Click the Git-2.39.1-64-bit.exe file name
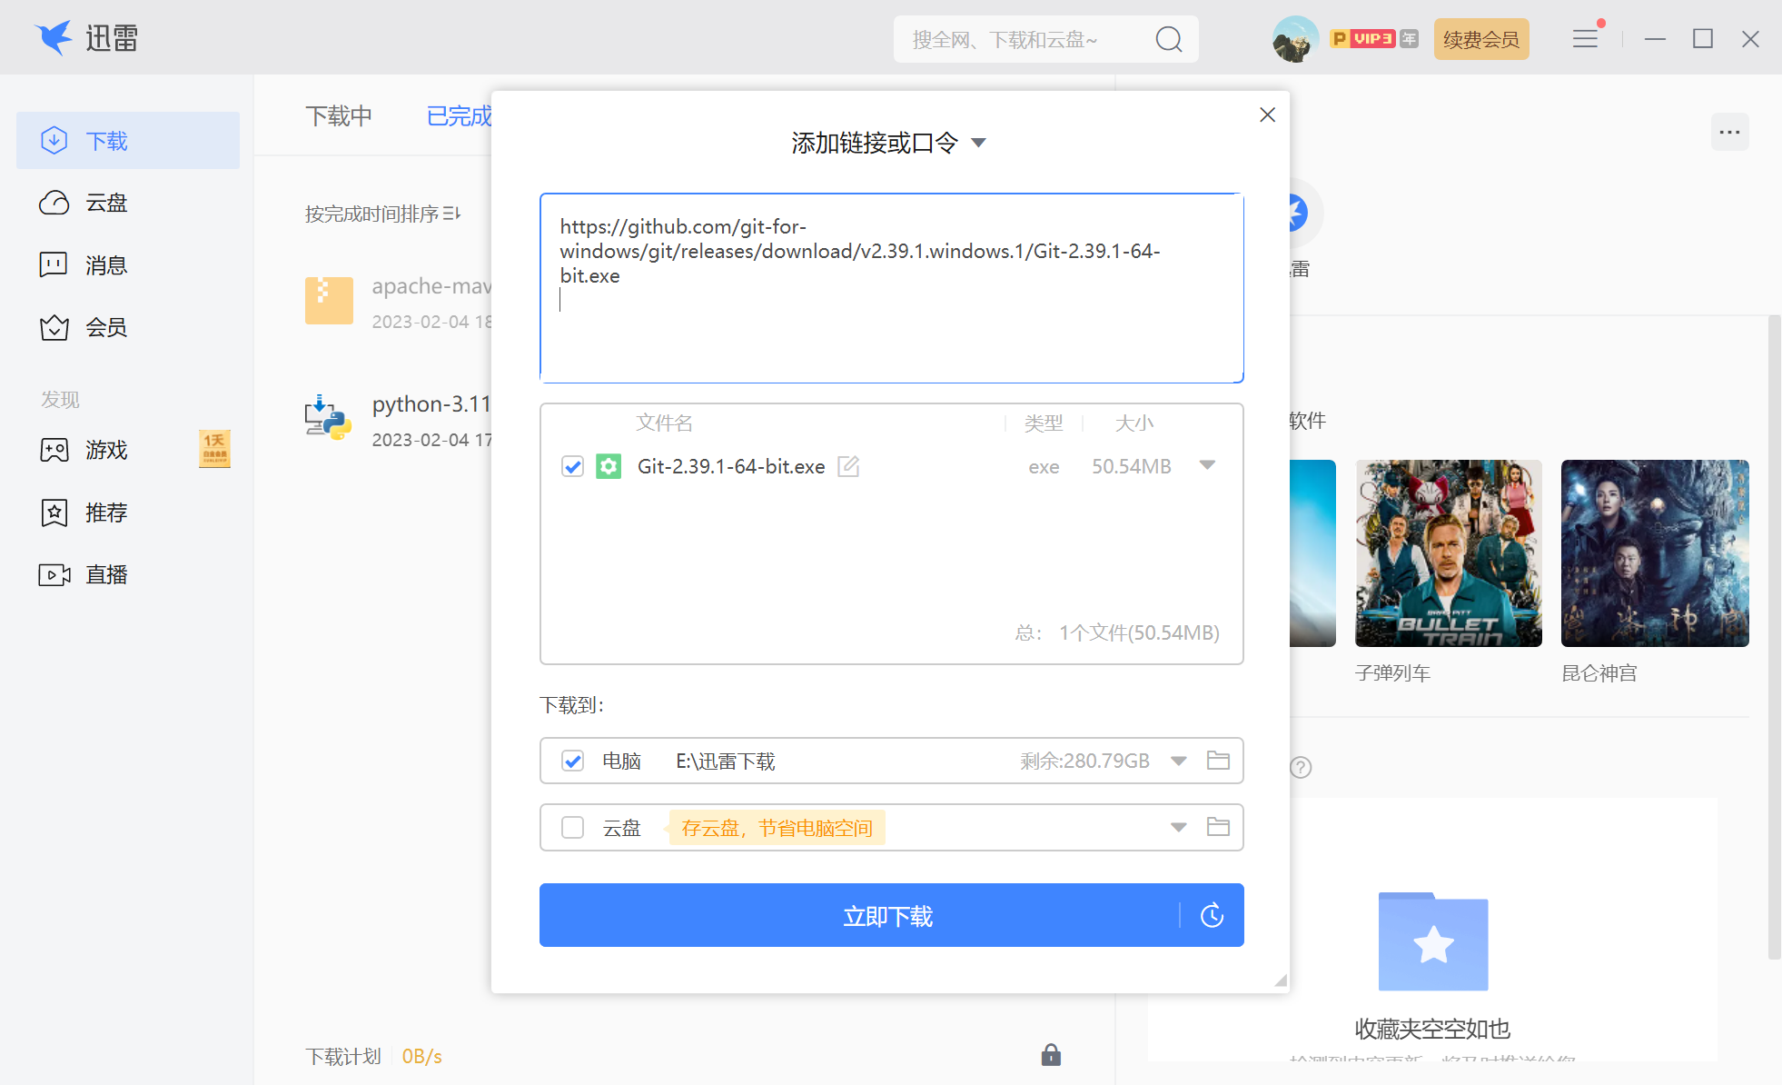Viewport: 1782px width, 1085px height. point(731,466)
